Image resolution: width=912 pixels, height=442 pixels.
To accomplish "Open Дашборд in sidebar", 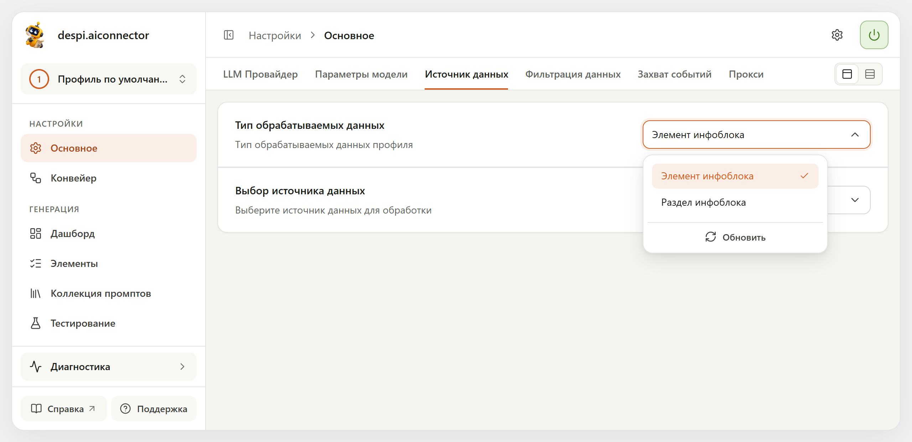I will tap(109, 233).
